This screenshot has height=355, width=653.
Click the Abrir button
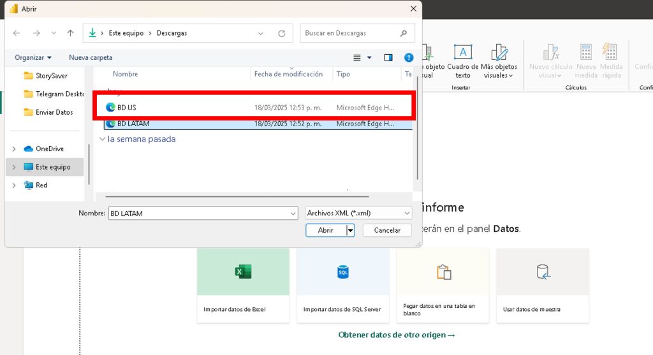325,230
